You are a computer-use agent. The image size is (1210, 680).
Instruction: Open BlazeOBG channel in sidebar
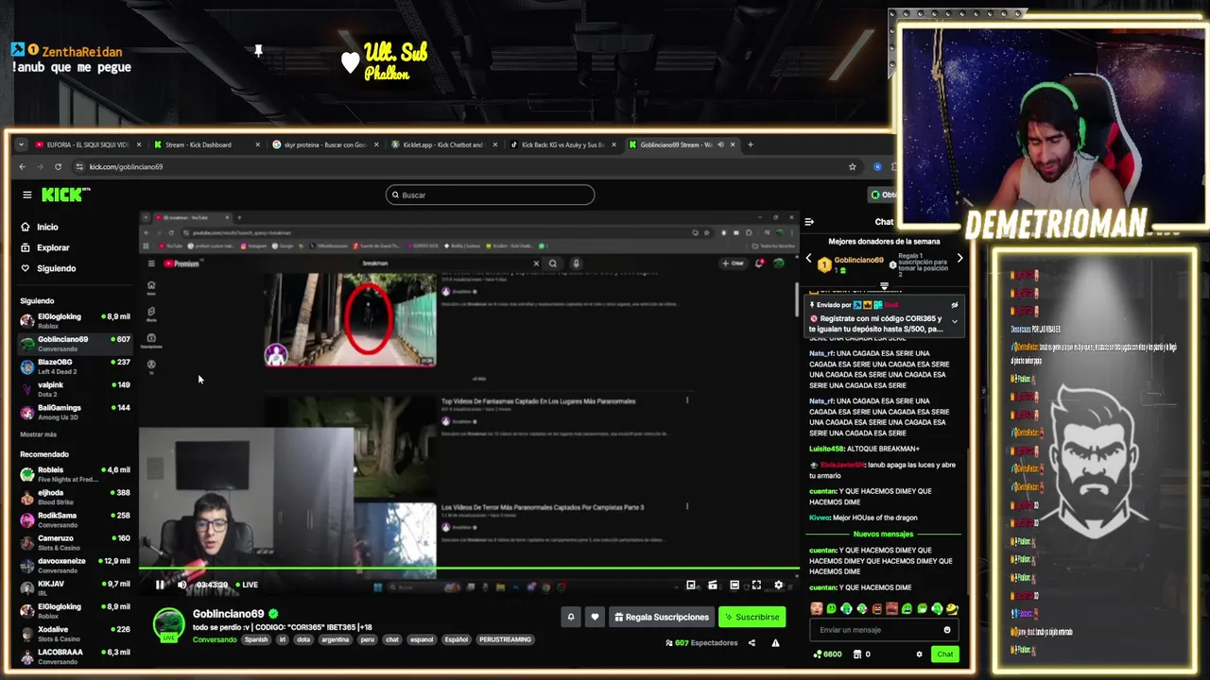75,365
